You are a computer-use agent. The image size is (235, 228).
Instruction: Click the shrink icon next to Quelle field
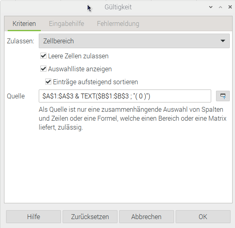coord(223,96)
